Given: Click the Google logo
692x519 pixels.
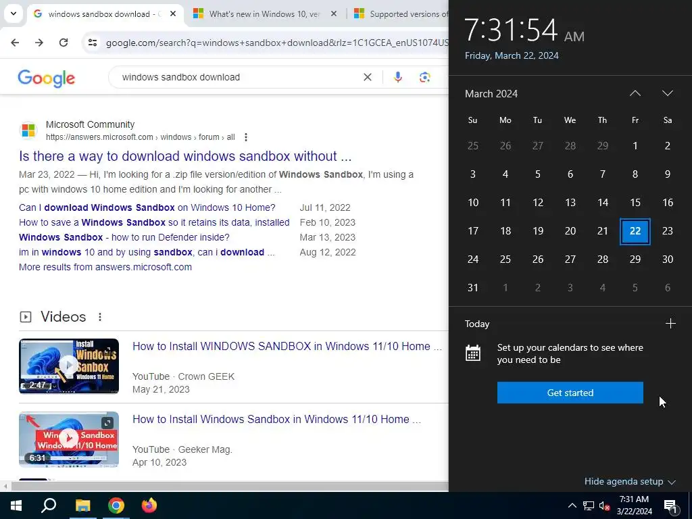Looking at the screenshot, I should (x=47, y=78).
